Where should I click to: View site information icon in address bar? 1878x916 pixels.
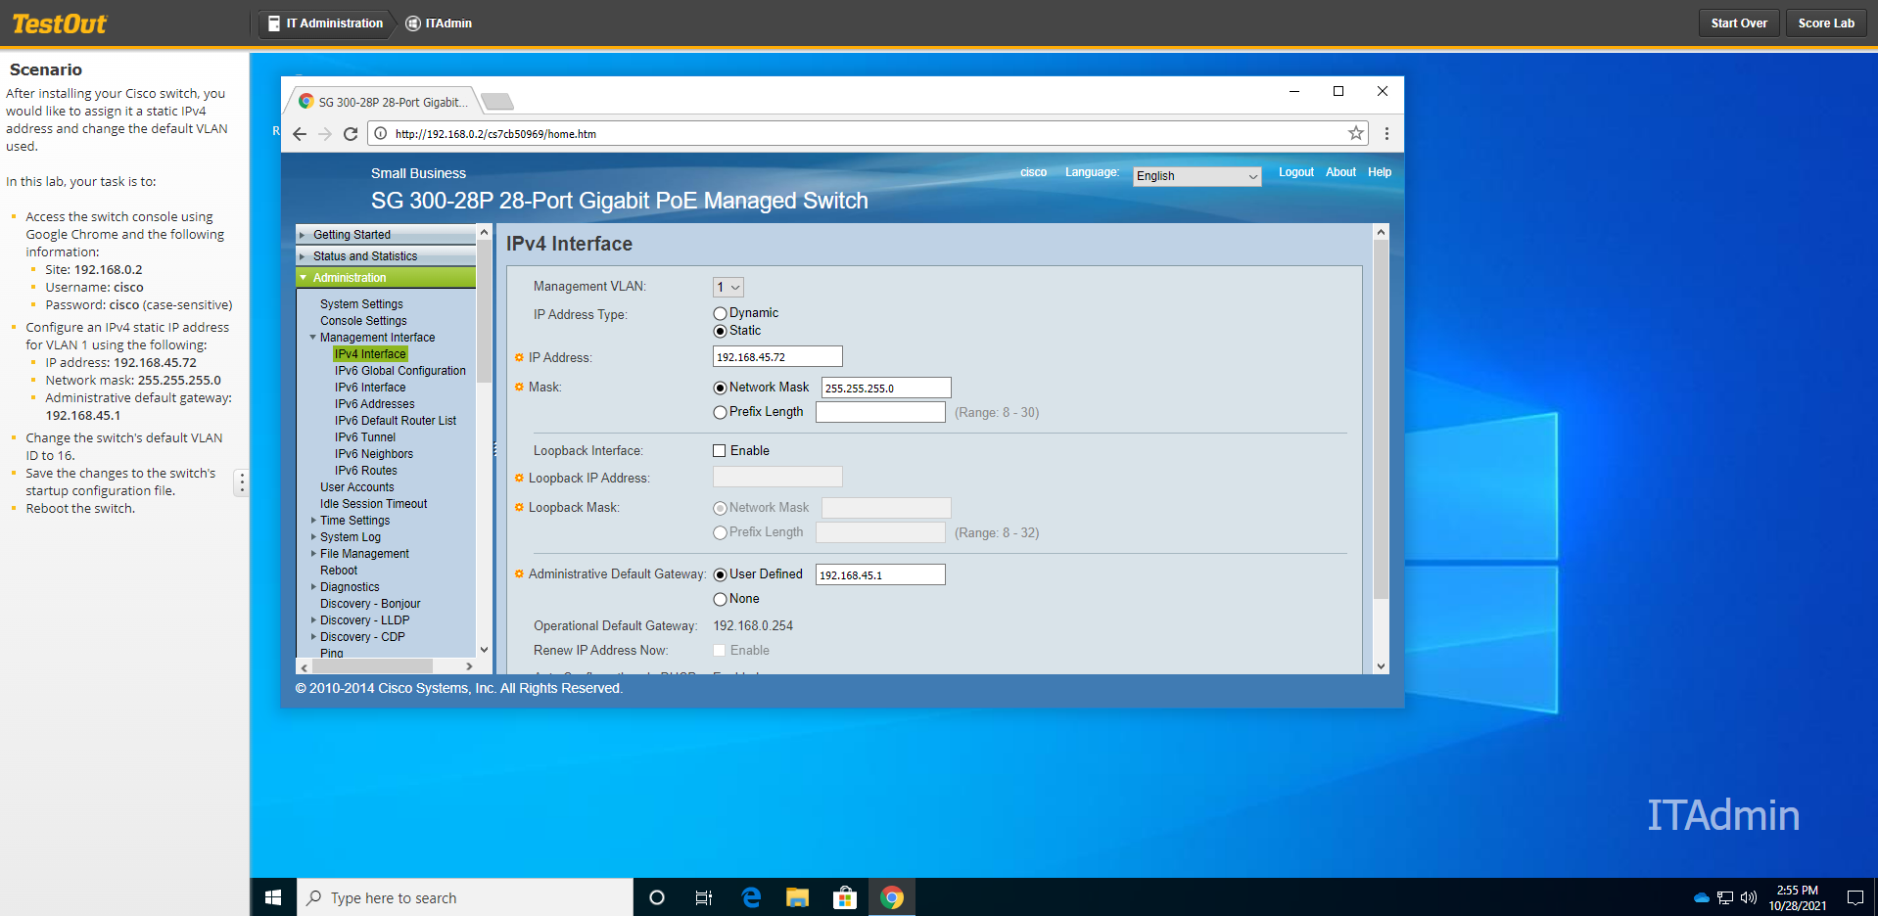tap(381, 134)
